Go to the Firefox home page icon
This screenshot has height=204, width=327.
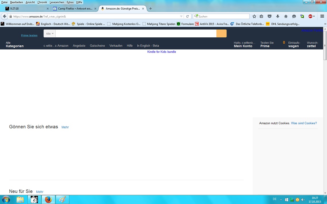pyautogui.click(x=286, y=16)
